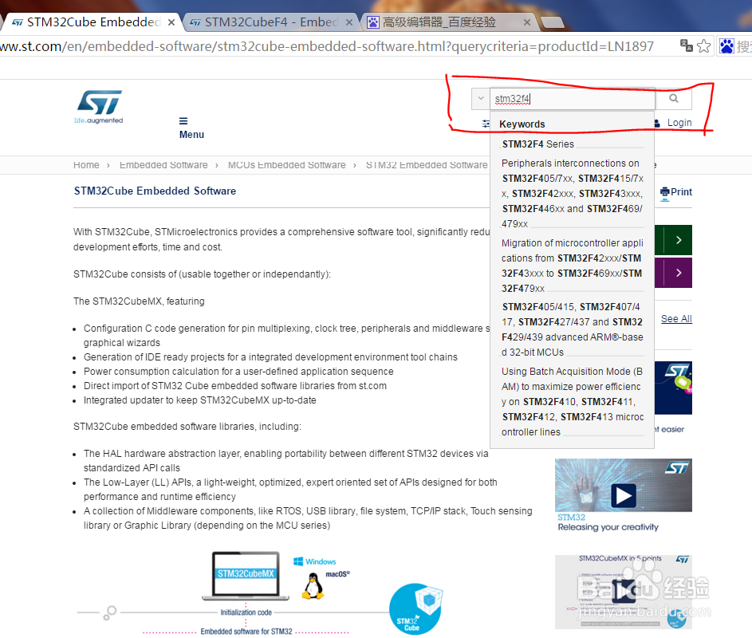Click the address bar URL
The height and width of the screenshot is (638, 752).
coord(327,46)
